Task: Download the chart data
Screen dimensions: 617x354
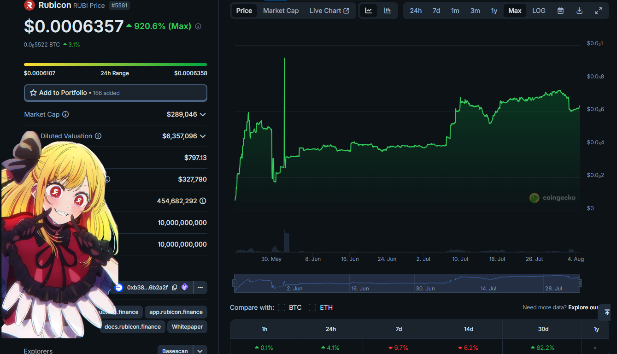Action: [580, 11]
